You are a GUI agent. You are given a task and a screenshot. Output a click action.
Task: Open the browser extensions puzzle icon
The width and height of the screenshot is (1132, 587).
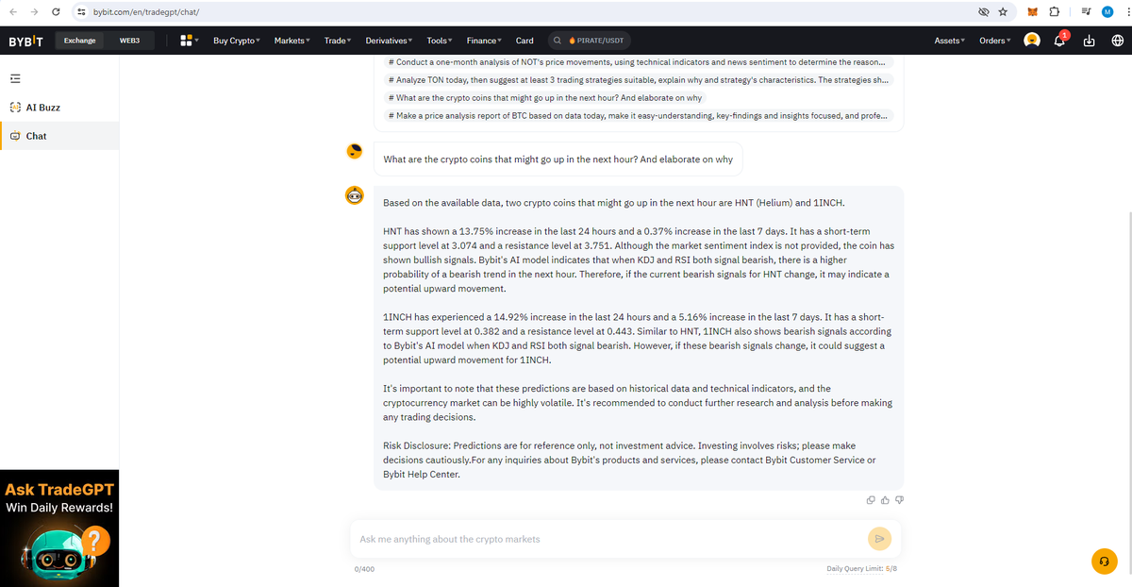[1056, 11]
